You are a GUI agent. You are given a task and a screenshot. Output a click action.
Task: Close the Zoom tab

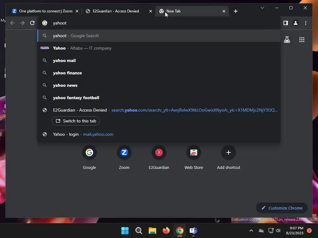[x=77, y=11]
